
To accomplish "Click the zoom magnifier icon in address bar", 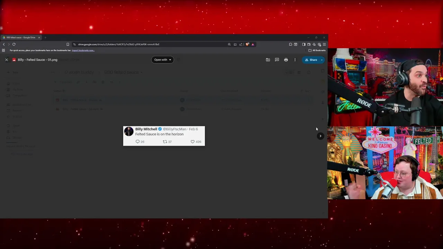I will click(x=229, y=44).
